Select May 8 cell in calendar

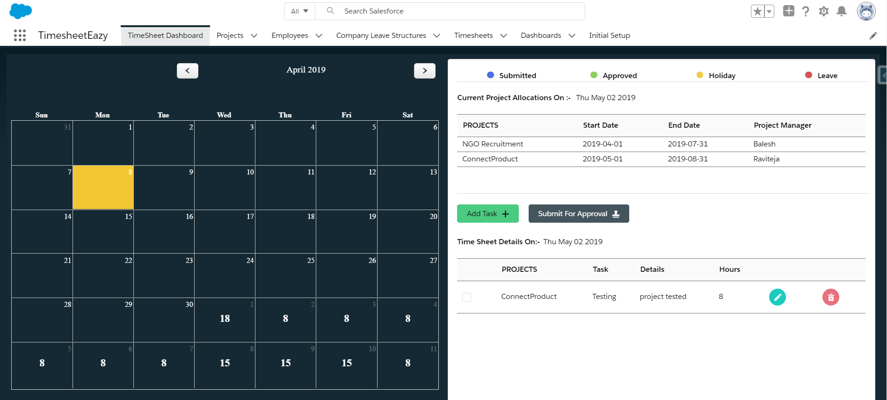point(225,365)
